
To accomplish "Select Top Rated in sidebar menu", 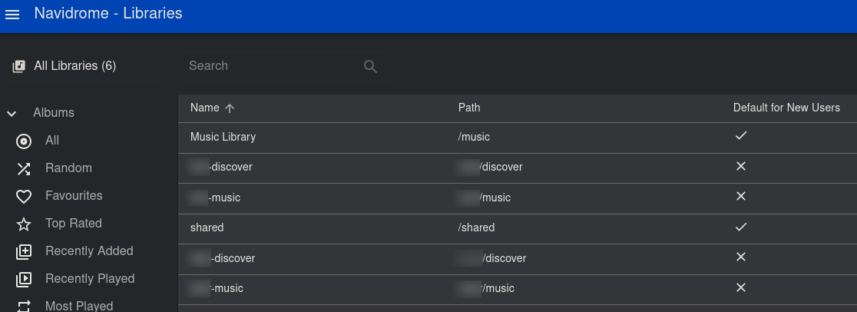I will coord(74,224).
